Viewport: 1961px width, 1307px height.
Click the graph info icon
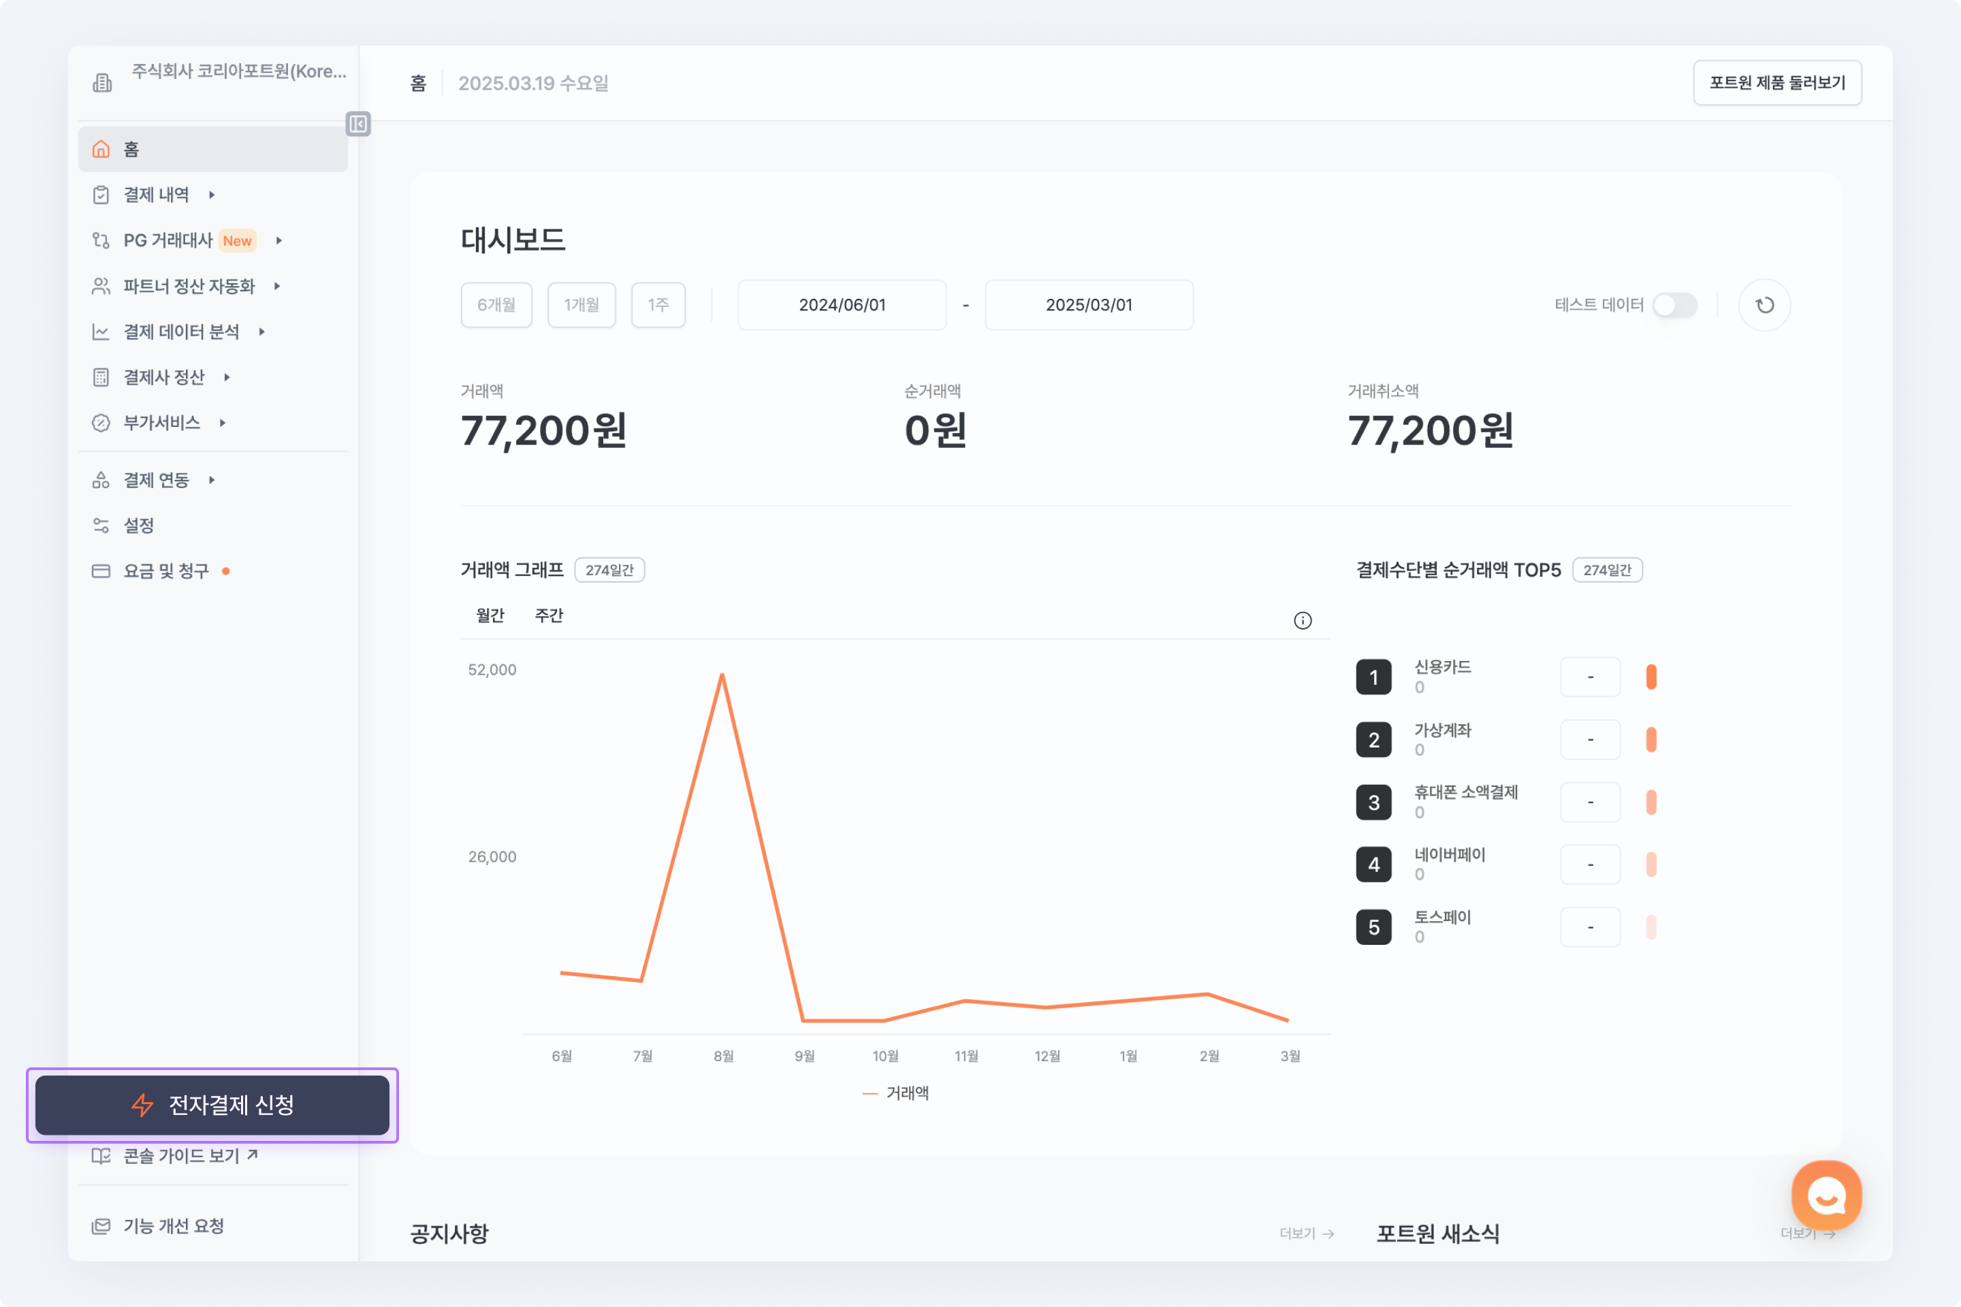[1303, 620]
